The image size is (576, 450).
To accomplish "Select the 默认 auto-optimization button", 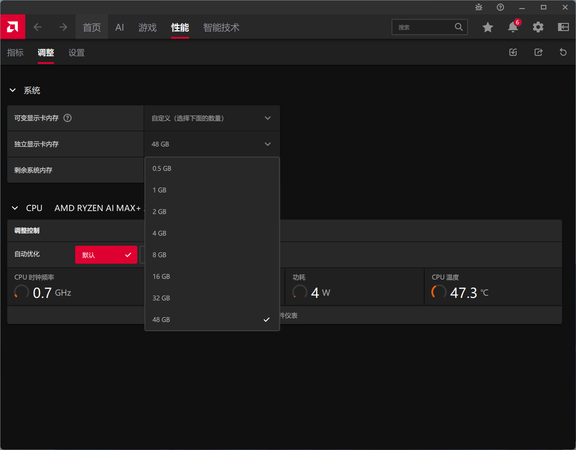I will (106, 255).
